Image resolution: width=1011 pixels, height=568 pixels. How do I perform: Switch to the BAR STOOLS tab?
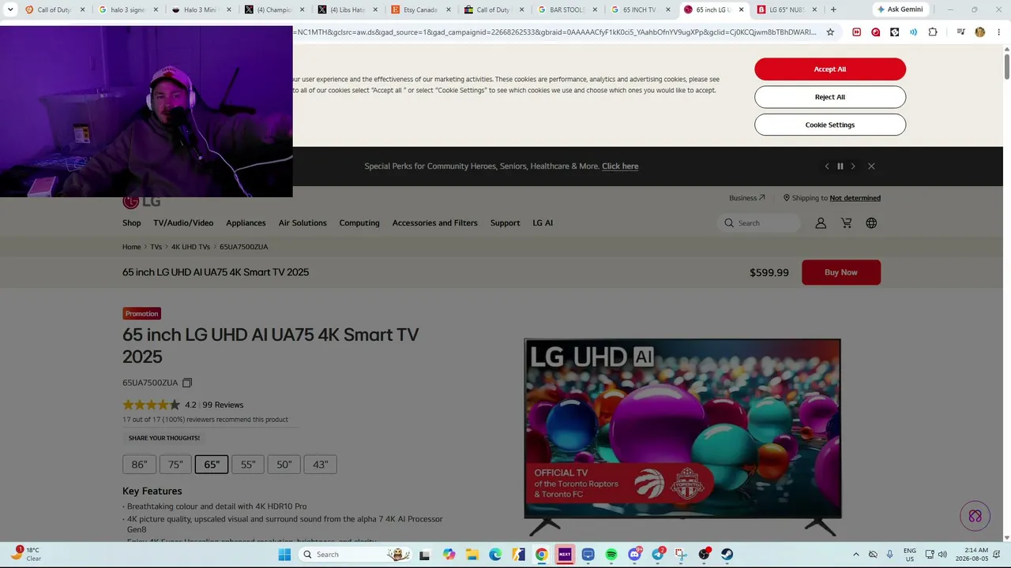tap(566, 9)
